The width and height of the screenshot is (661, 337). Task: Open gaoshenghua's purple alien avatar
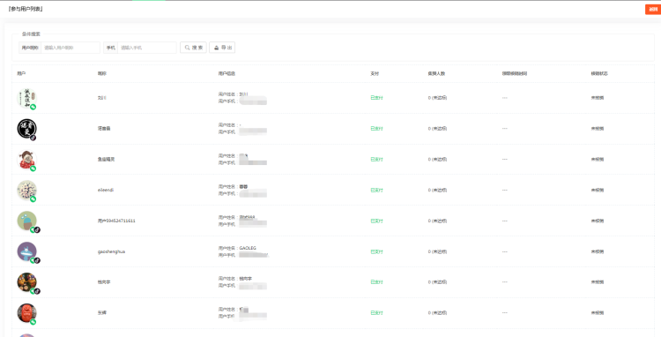tap(27, 251)
